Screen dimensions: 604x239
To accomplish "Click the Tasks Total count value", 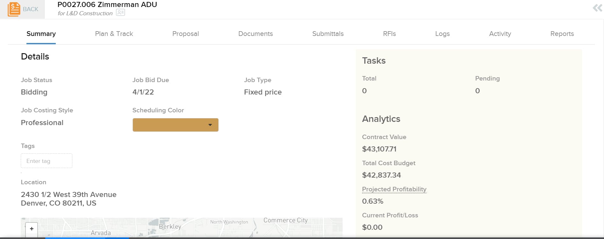I will pos(364,91).
